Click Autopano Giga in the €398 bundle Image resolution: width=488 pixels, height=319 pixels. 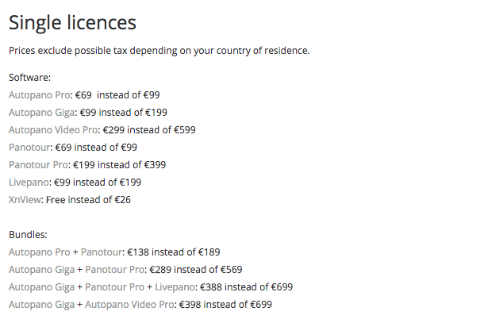click(42, 305)
